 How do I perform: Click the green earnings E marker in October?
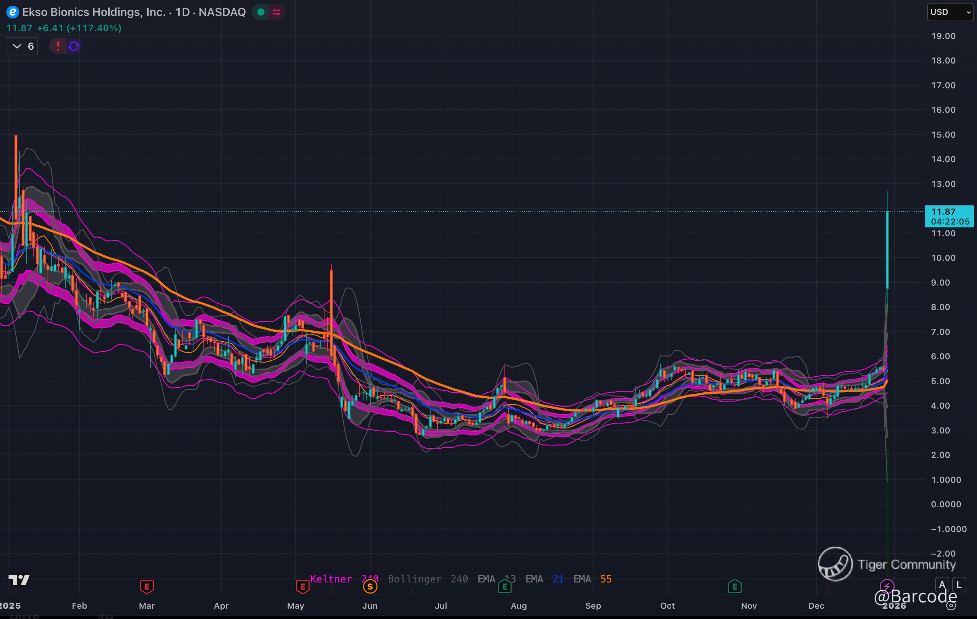click(x=735, y=586)
